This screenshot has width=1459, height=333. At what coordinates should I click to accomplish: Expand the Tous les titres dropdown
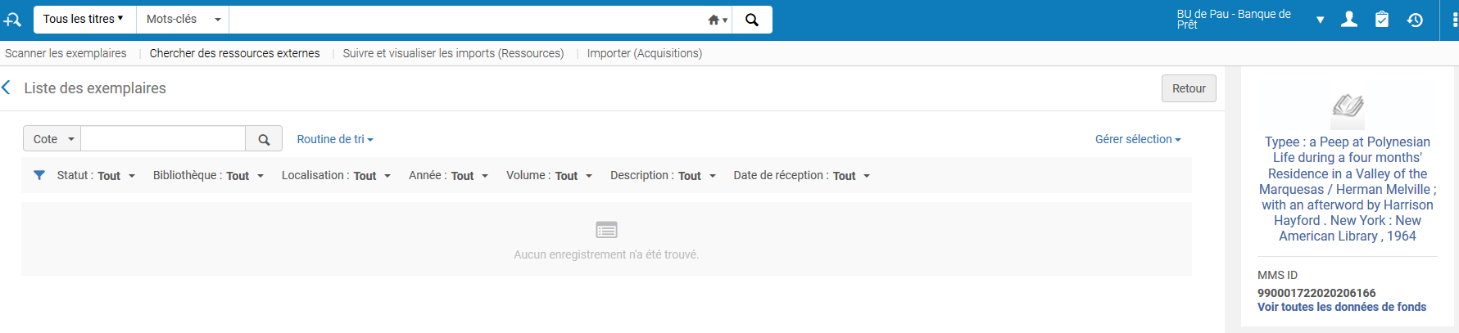click(x=83, y=19)
